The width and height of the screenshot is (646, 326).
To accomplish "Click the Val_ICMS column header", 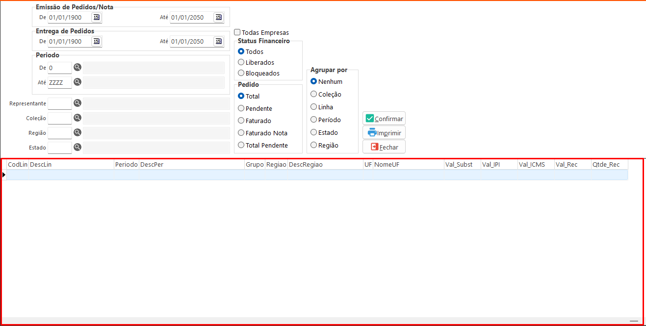I will [x=535, y=165].
